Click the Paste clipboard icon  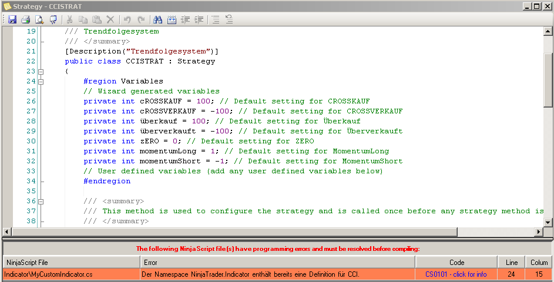97,19
